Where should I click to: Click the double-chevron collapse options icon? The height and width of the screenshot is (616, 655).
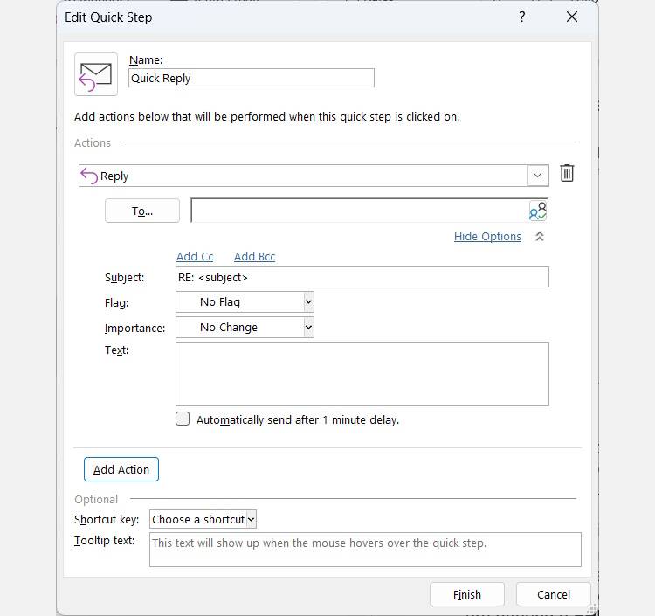click(x=540, y=237)
